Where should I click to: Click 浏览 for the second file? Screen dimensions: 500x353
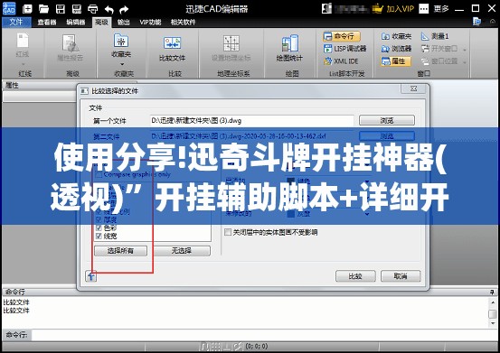pos(387,136)
